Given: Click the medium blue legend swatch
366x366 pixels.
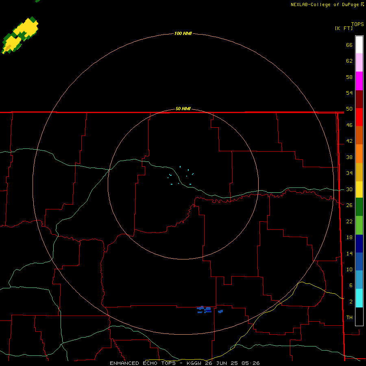Looking at the screenshot, I should tap(359, 261).
